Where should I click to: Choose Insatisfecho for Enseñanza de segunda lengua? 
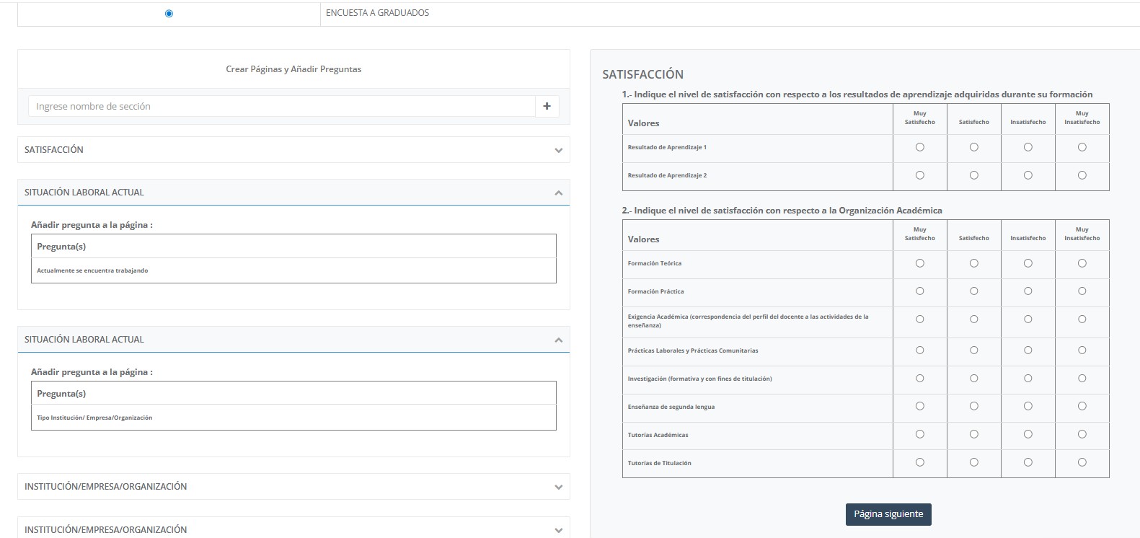click(1028, 407)
